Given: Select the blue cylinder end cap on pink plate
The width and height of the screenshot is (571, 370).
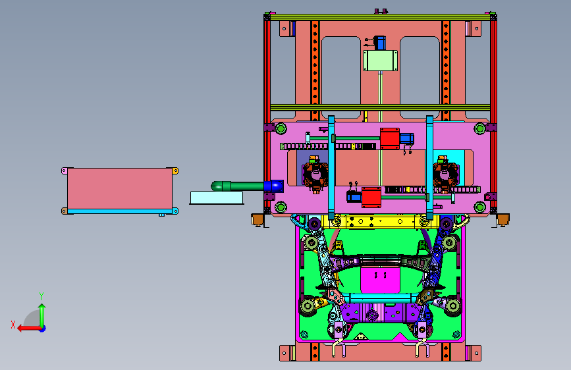Looking at the screenshot, I should click(x=273, y=186).
